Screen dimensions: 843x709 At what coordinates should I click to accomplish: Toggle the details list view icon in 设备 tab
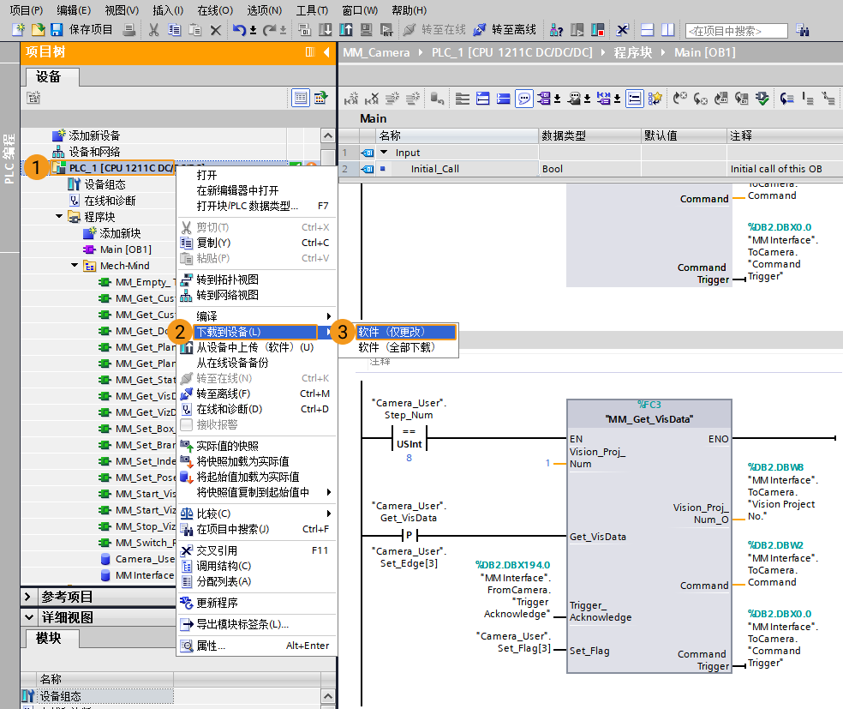(x=300, y=98)
